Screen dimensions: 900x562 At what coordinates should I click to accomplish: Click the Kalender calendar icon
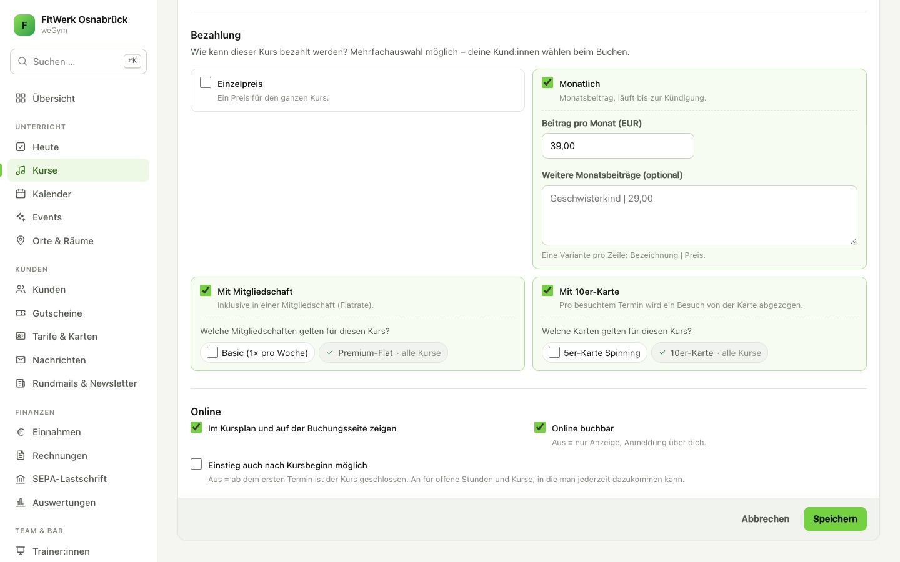(21, 194)
